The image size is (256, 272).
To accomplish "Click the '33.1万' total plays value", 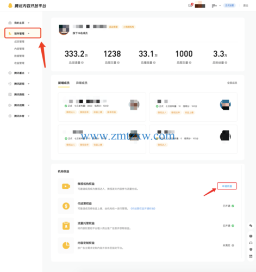I will (148, 54).
